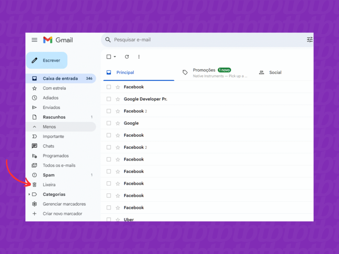The image size is (339, 254).
Task: Click the Rascunhos document icon
Action: (34, 117)
